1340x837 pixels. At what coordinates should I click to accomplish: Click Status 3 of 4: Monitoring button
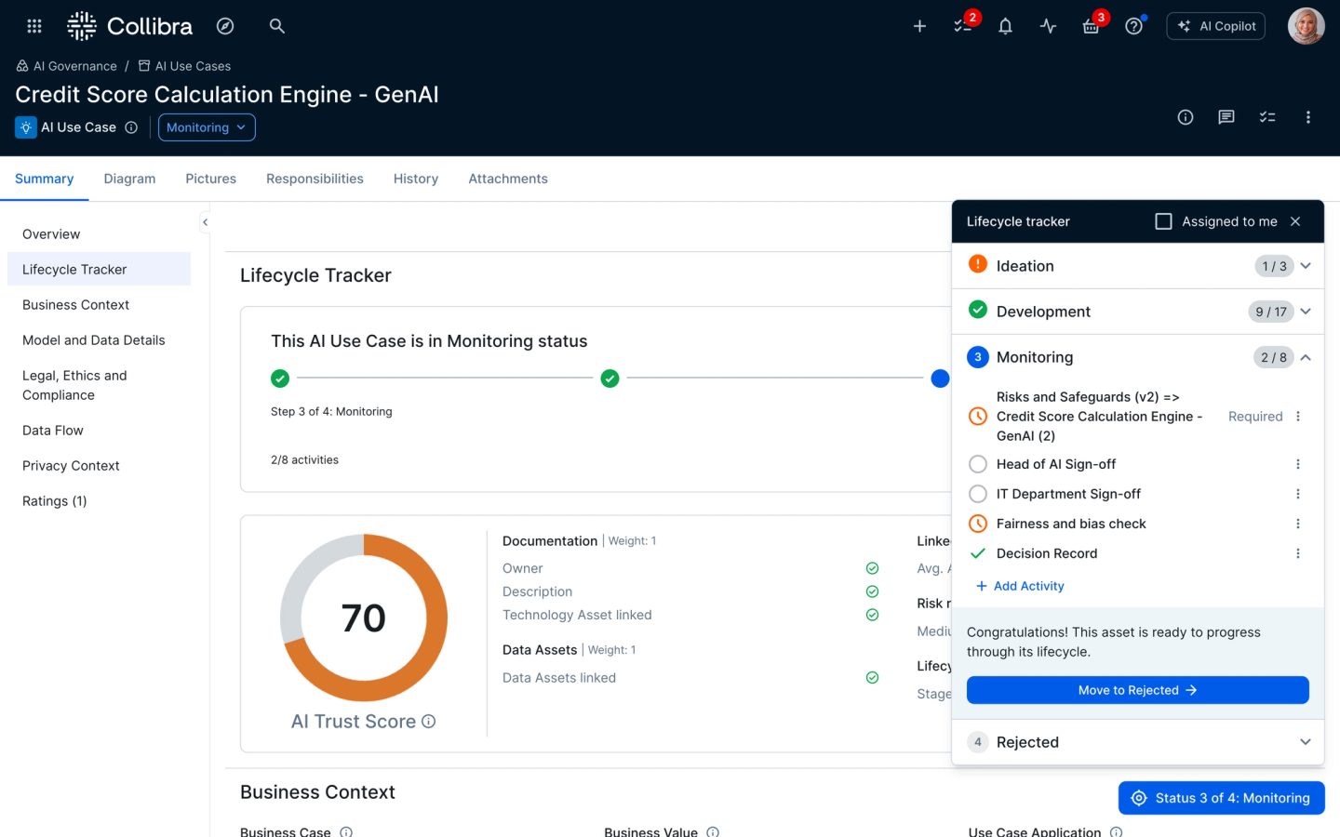1221,798
